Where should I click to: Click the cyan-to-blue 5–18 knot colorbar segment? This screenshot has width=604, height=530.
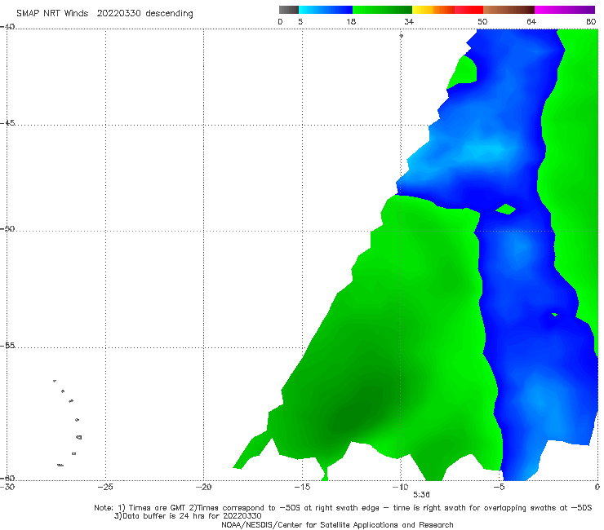[326, 10]
